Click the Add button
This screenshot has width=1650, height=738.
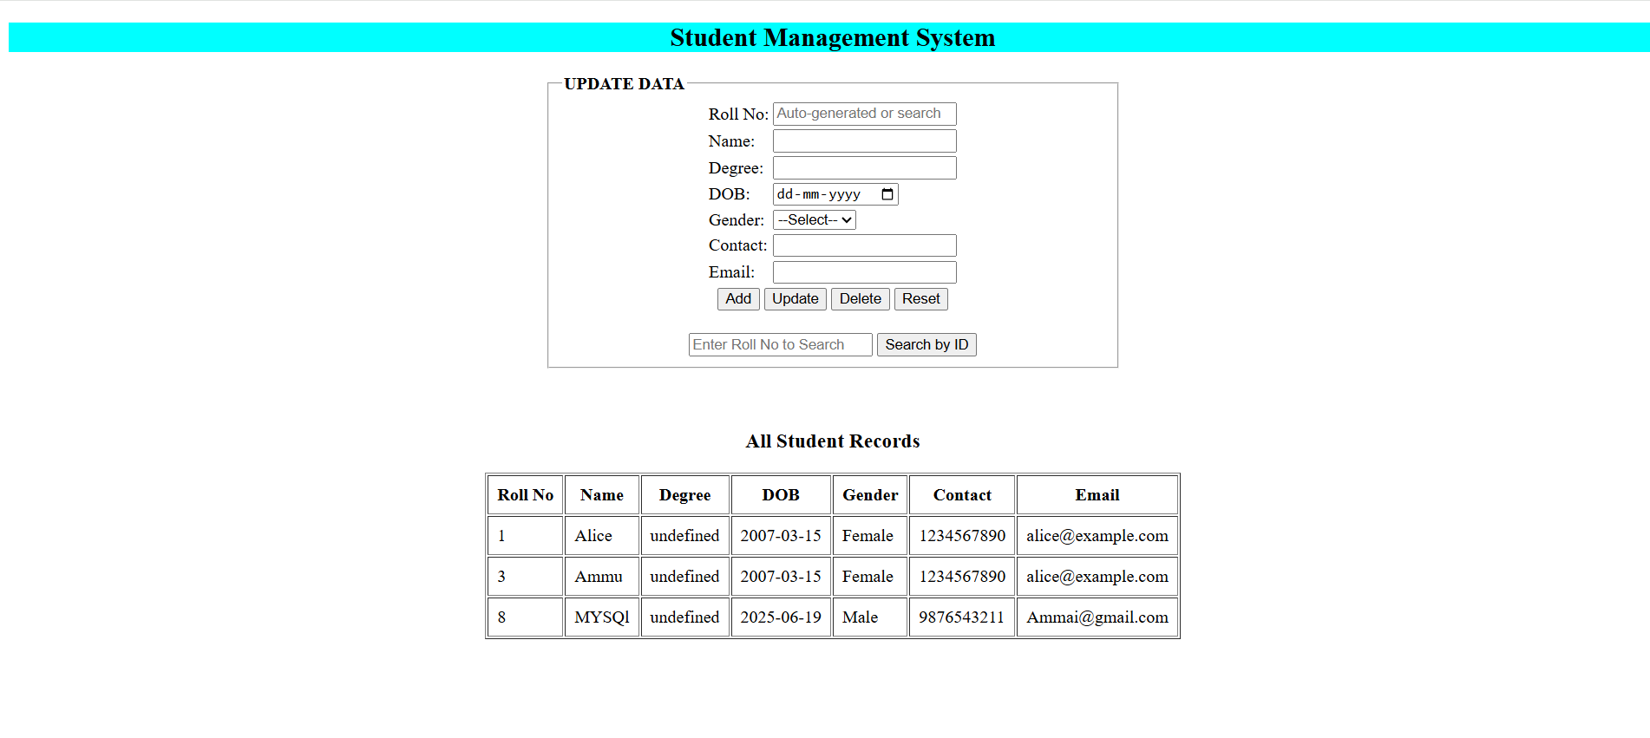coord(738,299)
